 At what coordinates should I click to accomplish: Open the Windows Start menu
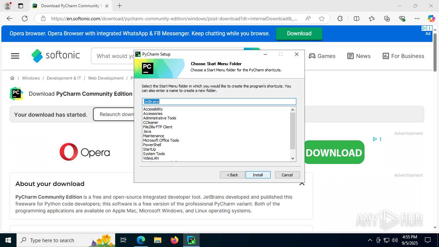8,240
